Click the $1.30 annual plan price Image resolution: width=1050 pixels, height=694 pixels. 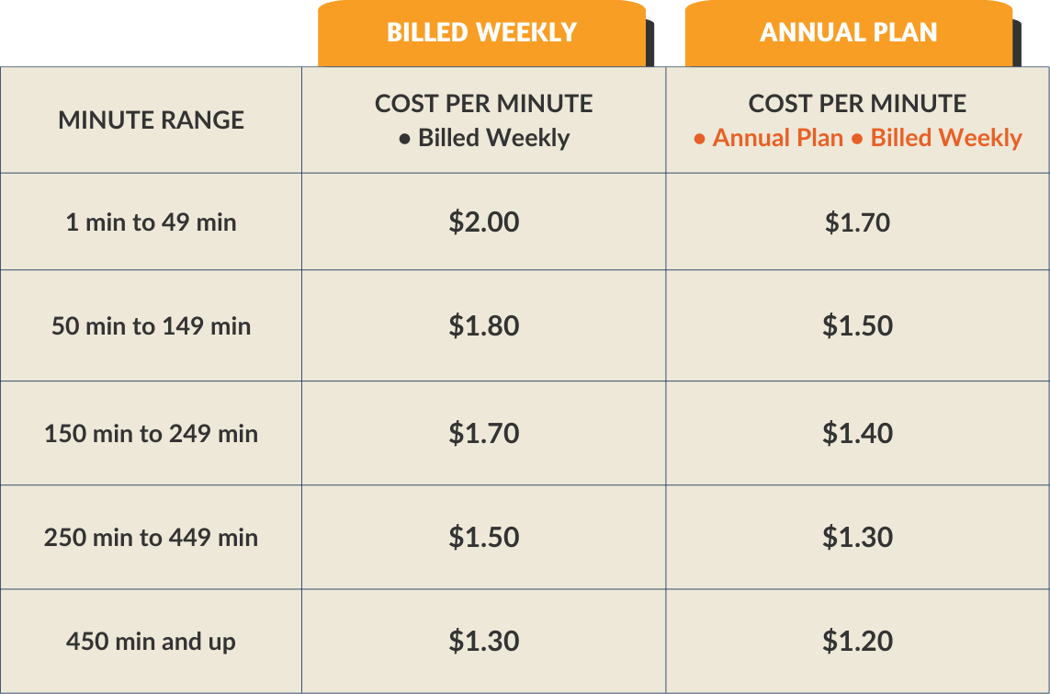coord(857,537)
